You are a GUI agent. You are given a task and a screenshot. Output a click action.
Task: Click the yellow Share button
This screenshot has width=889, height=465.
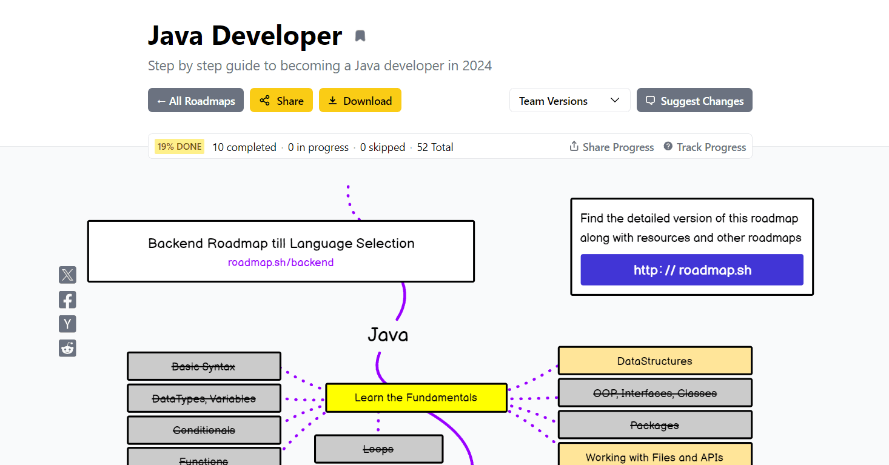tap(281, 101)
